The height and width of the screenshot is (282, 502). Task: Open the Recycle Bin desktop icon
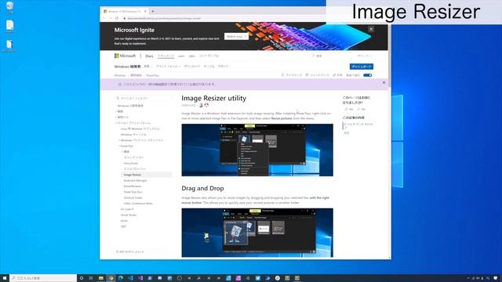[9, 7]
